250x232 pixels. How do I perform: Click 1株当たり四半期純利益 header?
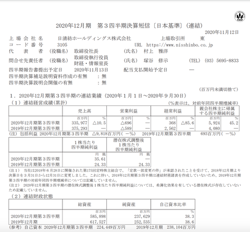[84, 145]
